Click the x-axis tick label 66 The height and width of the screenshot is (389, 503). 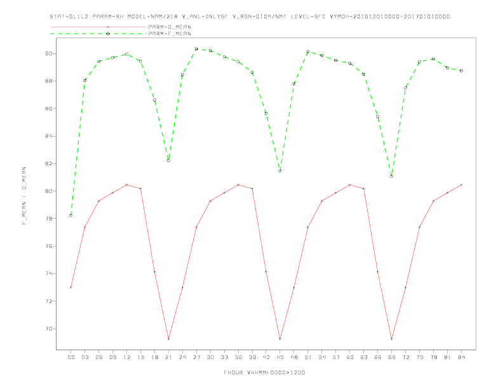pyautogui.click(x=378, y=357)
